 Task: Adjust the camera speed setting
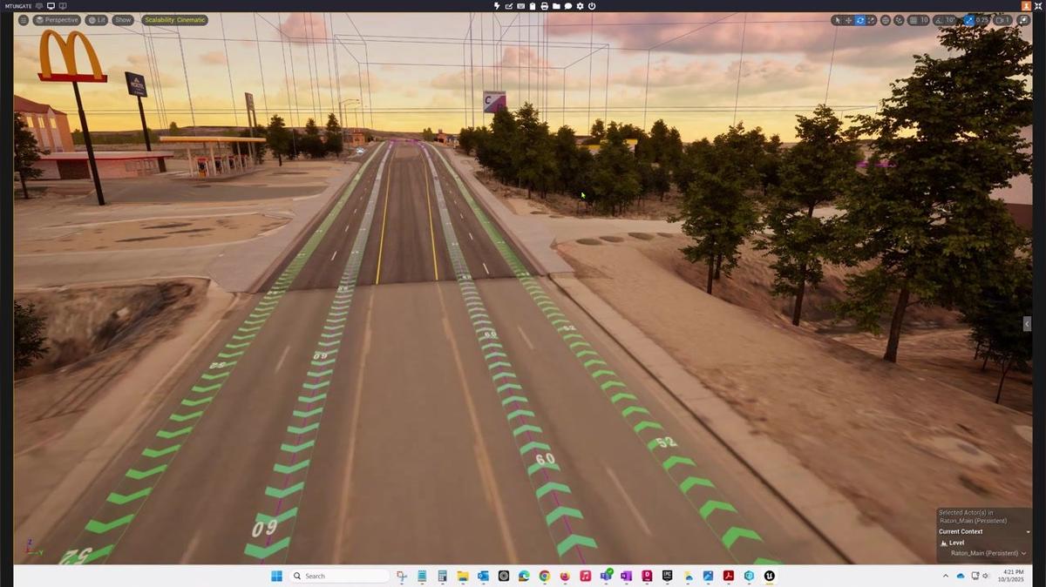tap(1003, 20)
